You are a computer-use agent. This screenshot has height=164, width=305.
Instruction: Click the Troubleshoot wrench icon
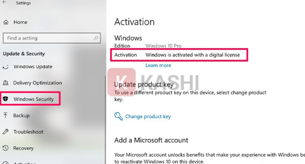[x=6, y=132]
